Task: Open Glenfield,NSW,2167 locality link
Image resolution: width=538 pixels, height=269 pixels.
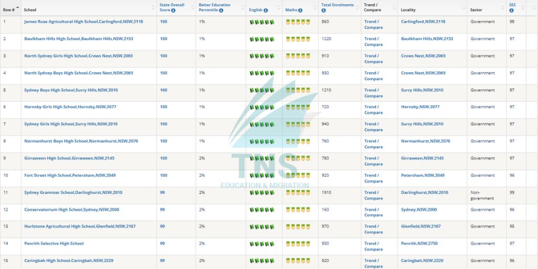Action: (421, 226)
